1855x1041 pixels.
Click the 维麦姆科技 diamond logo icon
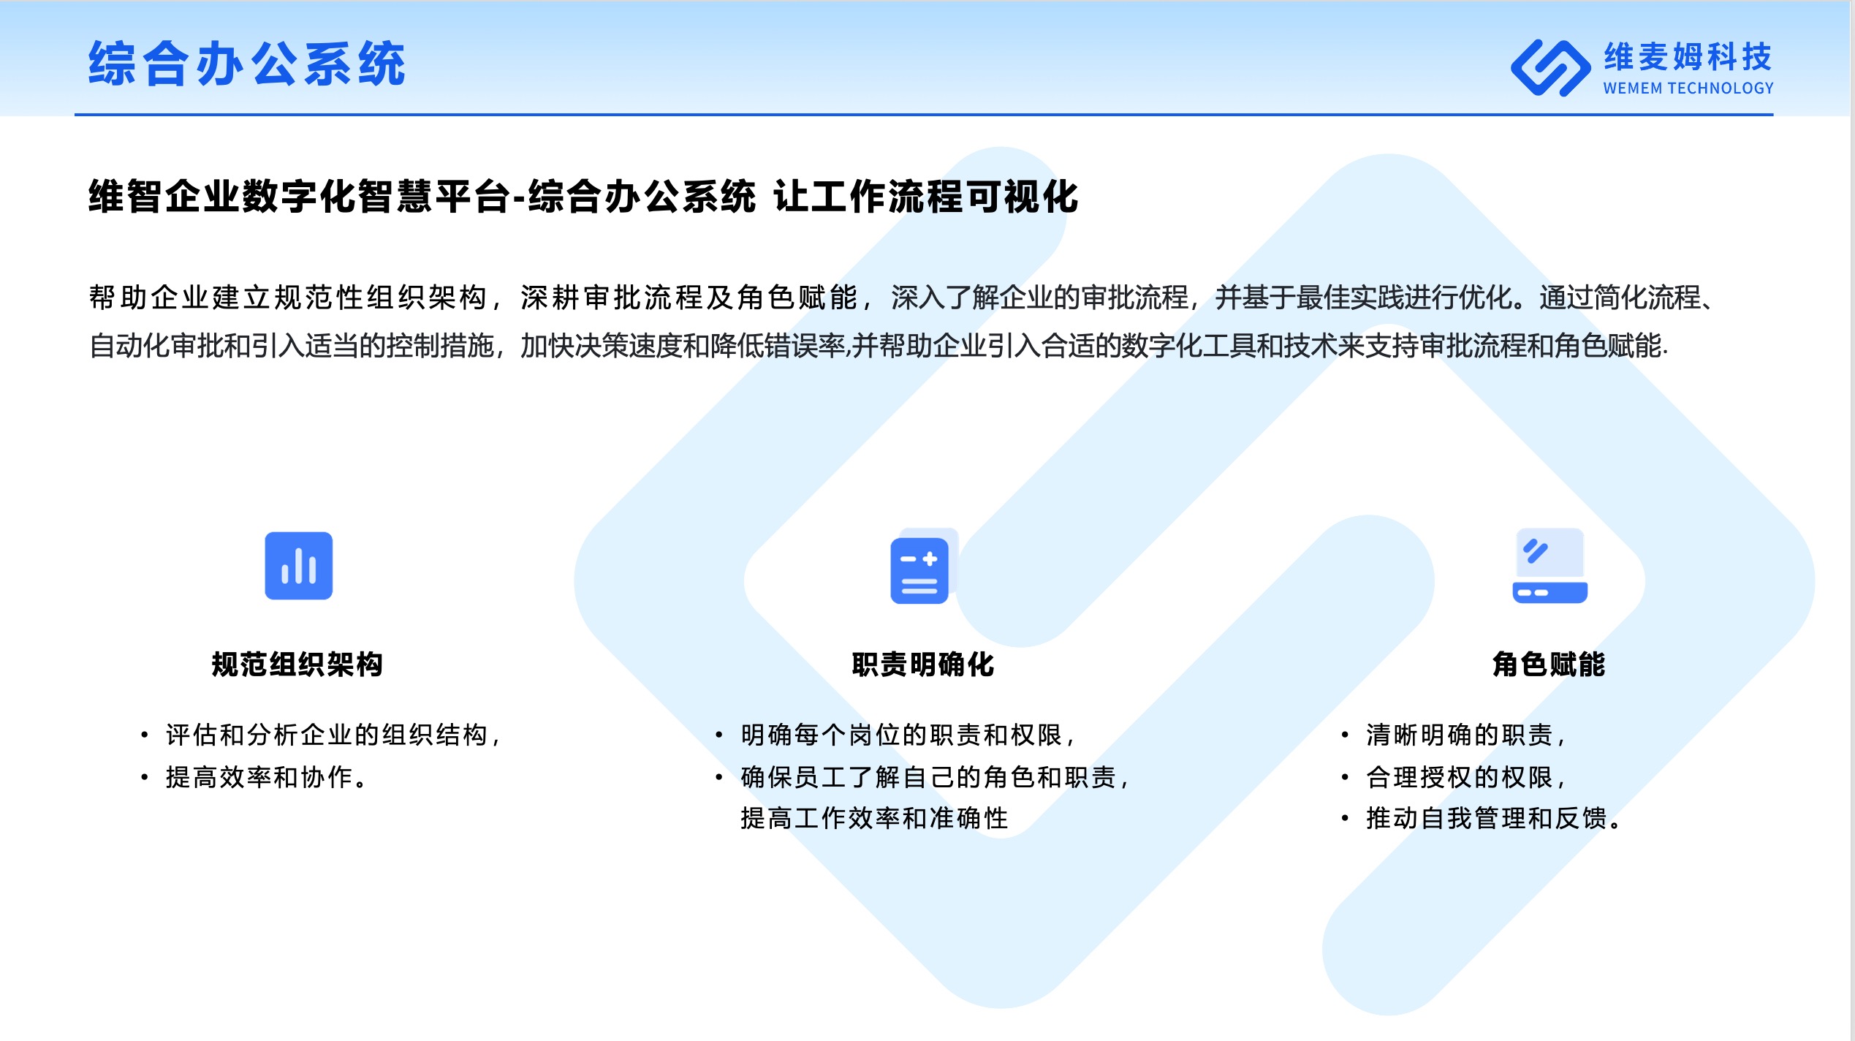coord(1550,68)
